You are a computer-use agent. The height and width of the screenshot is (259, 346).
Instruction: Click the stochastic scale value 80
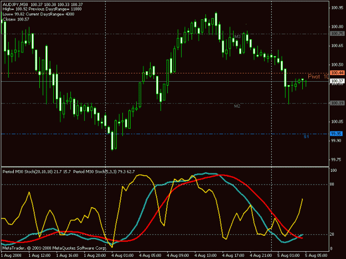[x=332, y=184]
